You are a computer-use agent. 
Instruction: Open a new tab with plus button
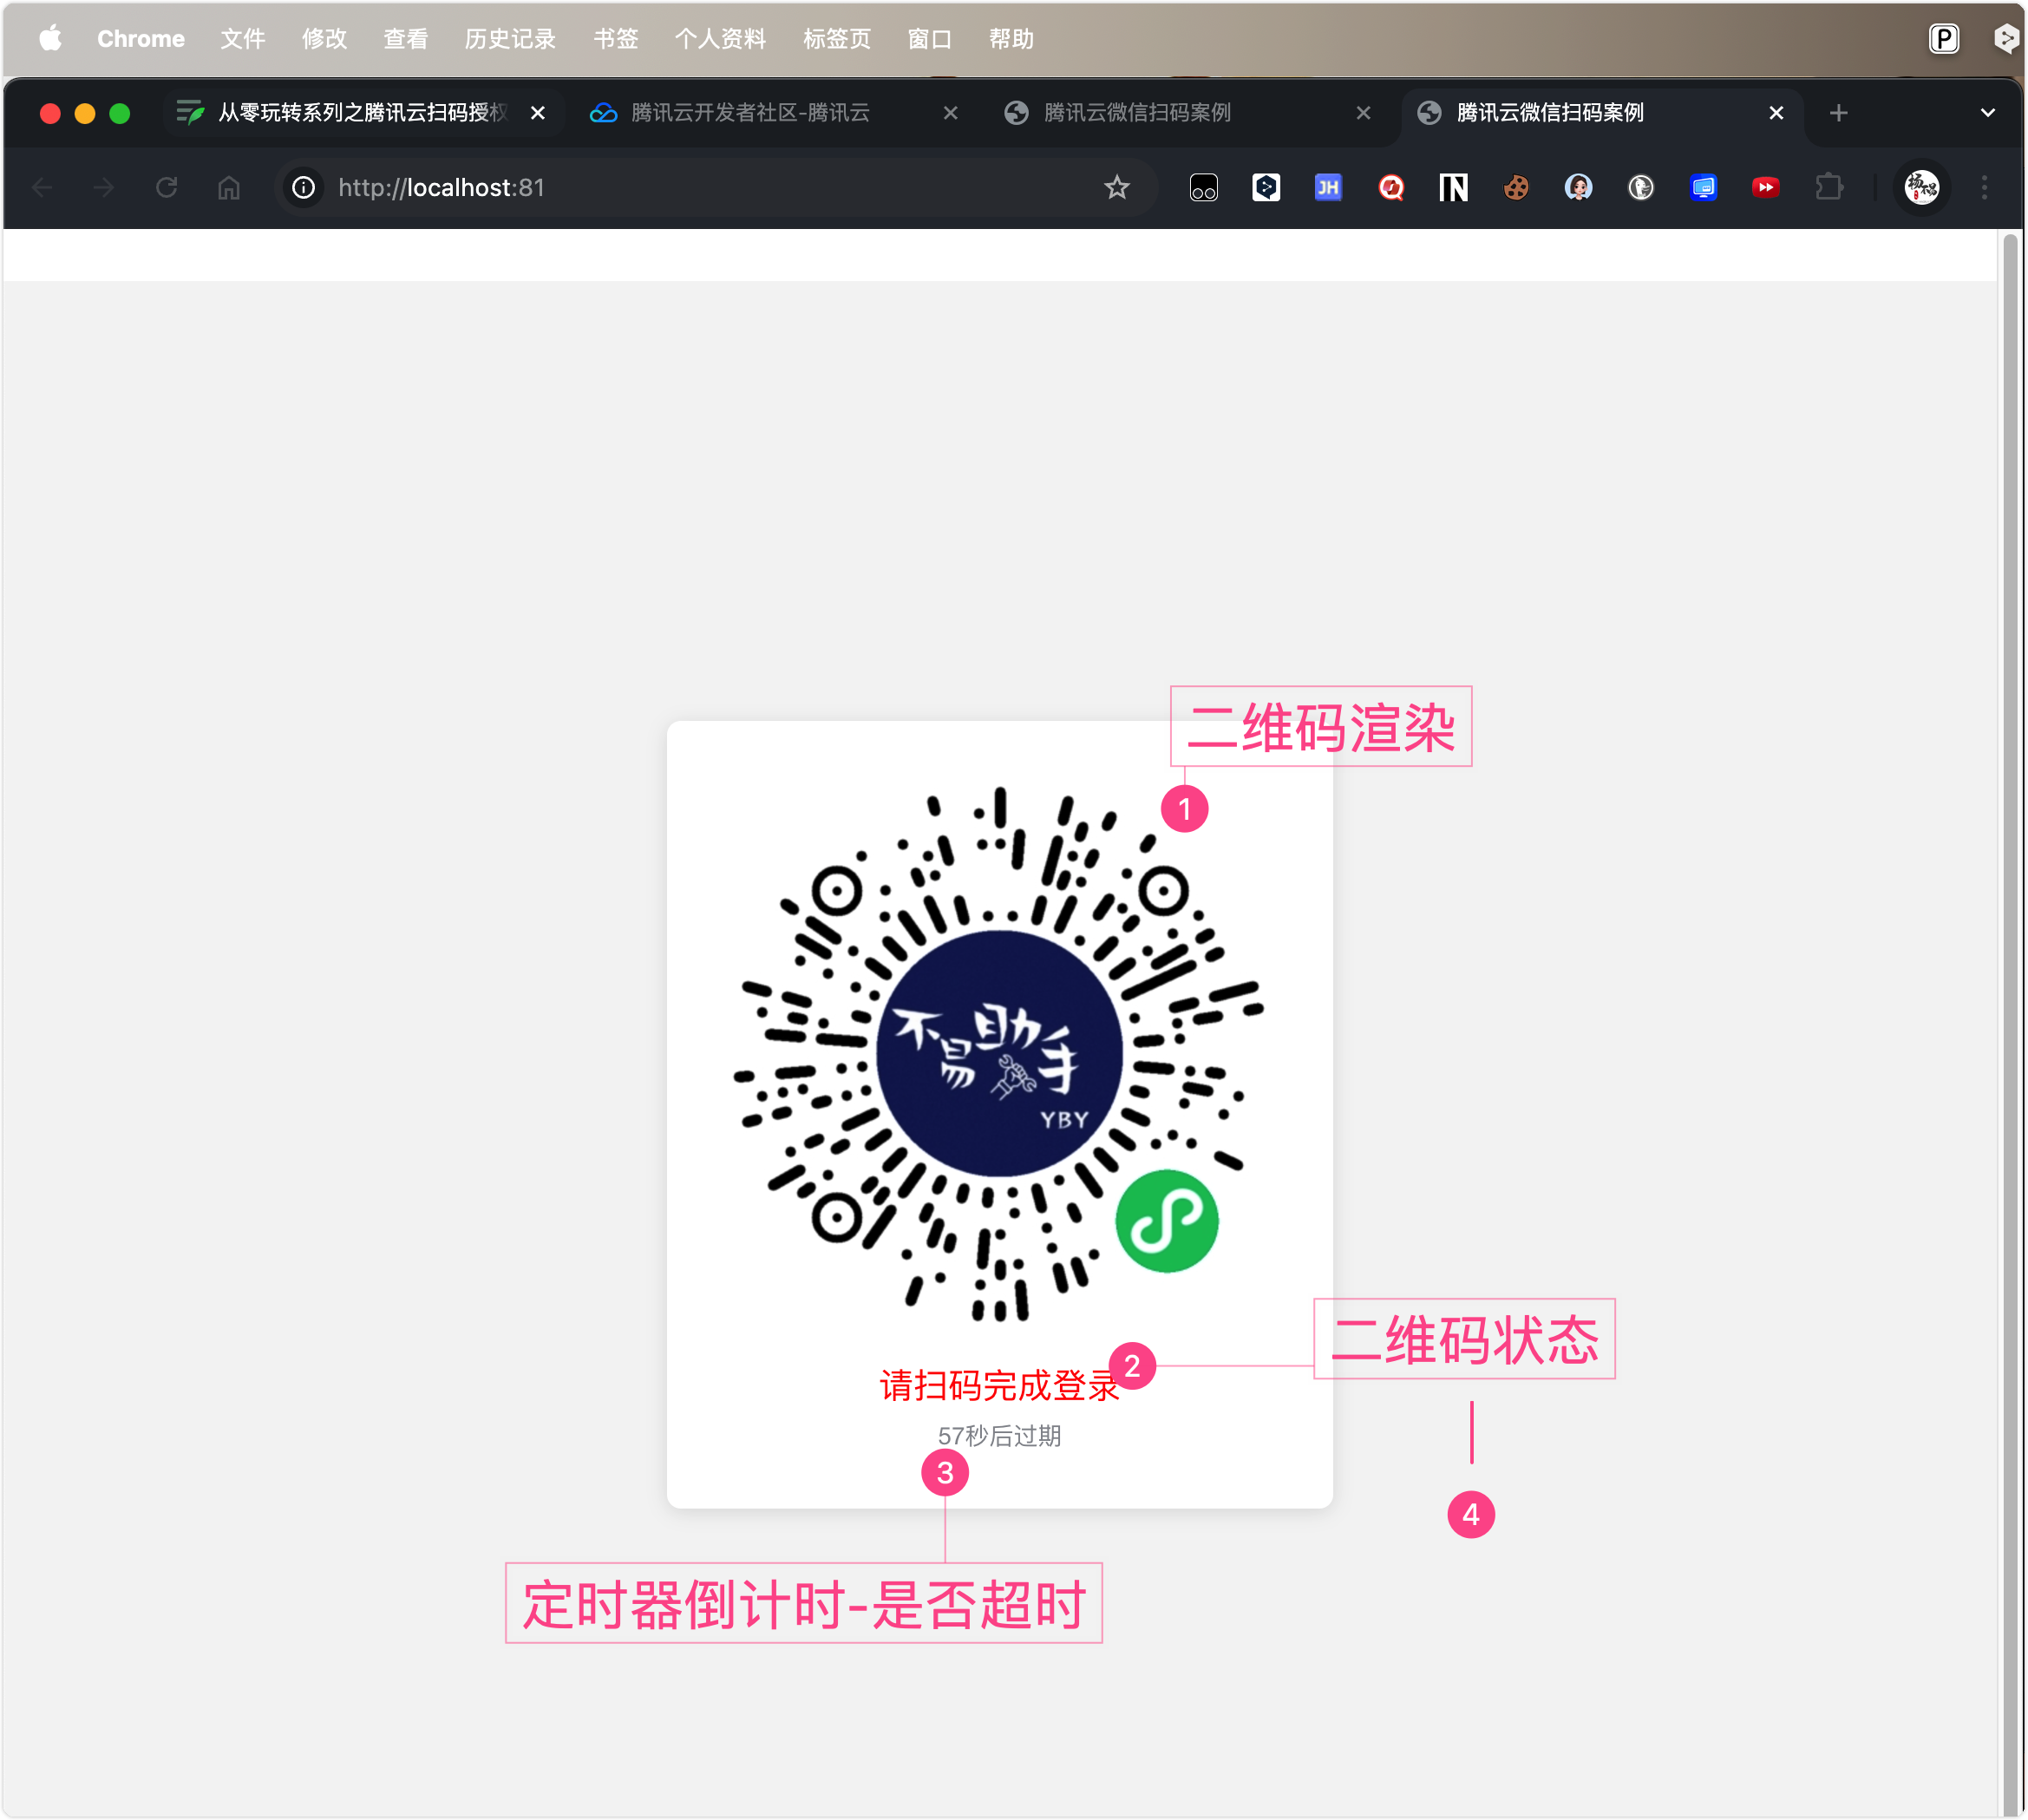point(1839,113)
